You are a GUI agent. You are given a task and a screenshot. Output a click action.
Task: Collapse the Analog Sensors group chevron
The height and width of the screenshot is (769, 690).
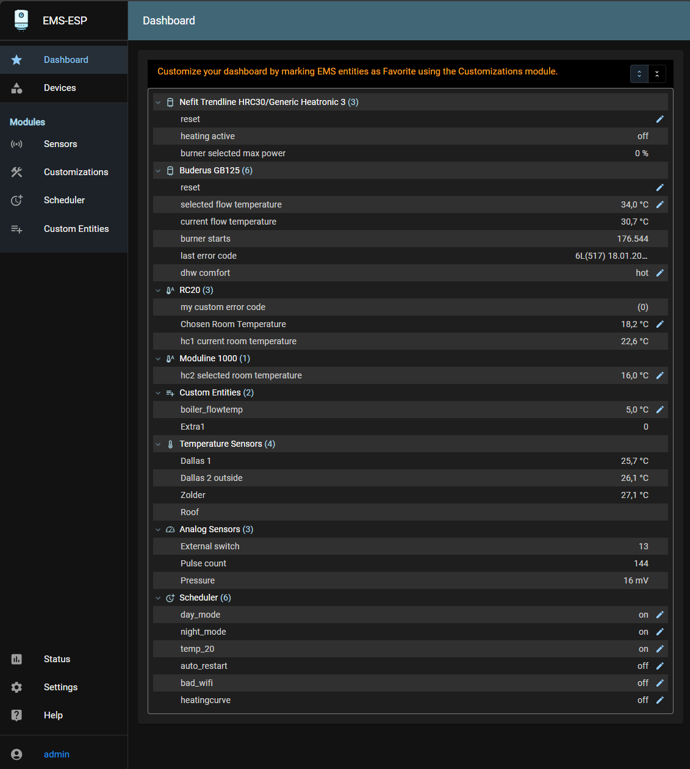158,530
